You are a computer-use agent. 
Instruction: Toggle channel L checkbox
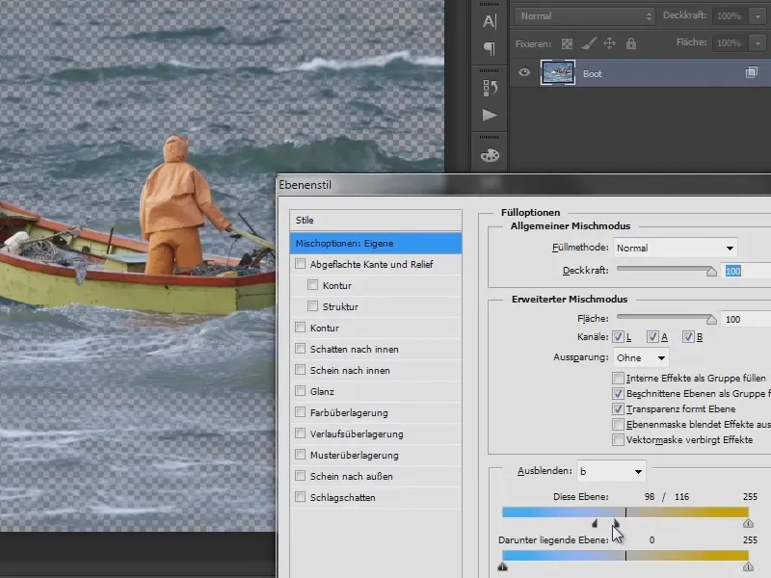pos(618,336)
